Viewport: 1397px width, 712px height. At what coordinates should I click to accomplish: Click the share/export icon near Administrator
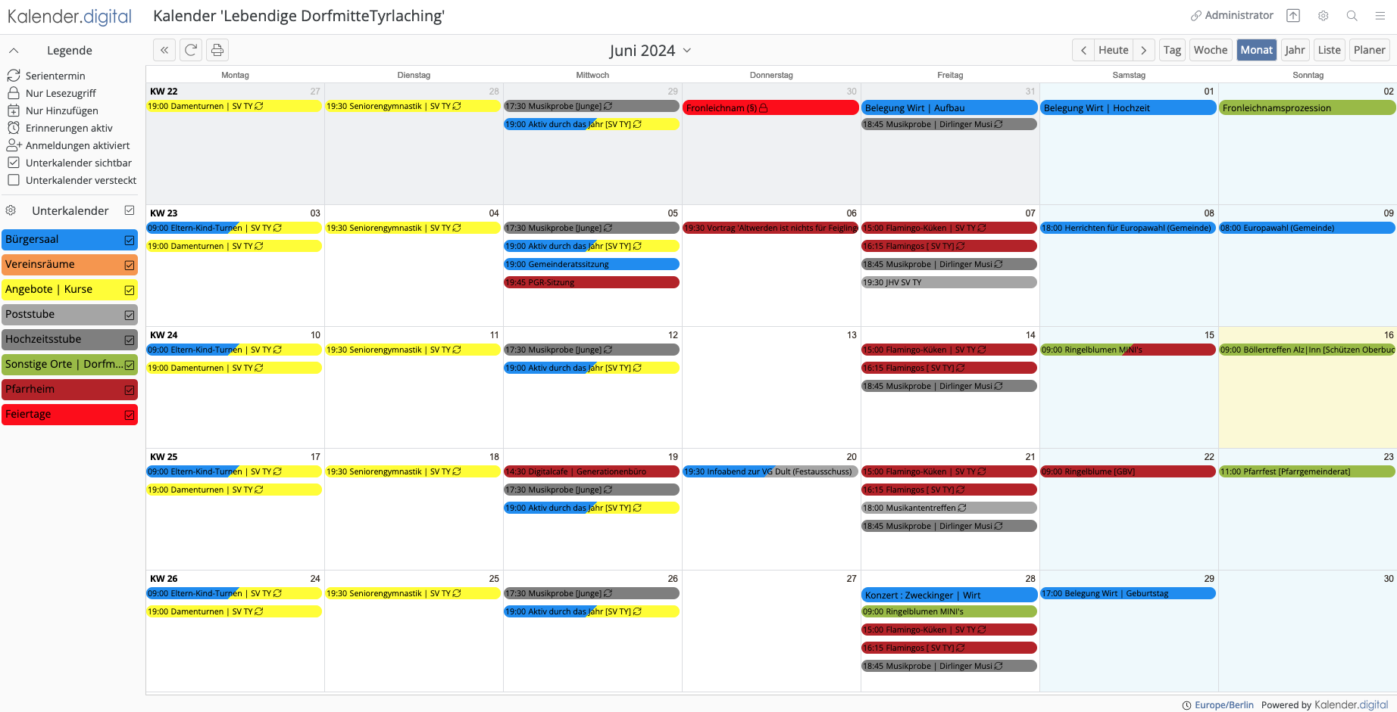(x=1293, y=16)
